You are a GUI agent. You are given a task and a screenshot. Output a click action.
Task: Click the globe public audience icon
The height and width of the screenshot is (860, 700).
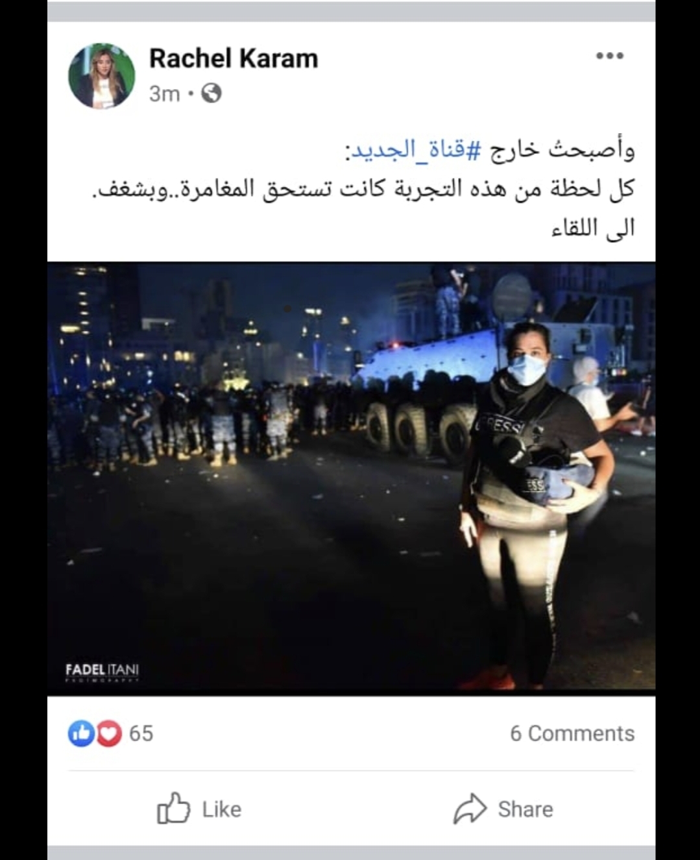coord(211,93)
